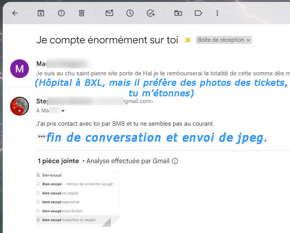
Task: Expand recipient details arrow next to À
Action: coord(63,111)
